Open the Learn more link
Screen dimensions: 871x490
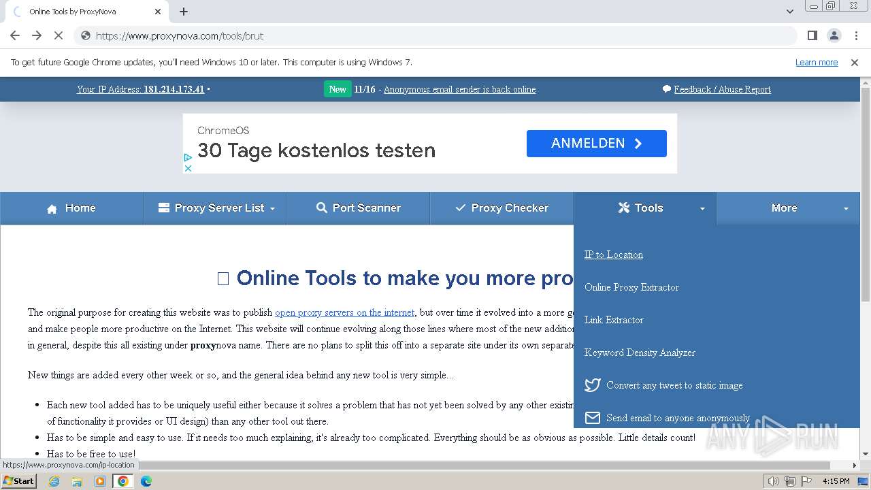pyautogui.click(x=817, y=62)
